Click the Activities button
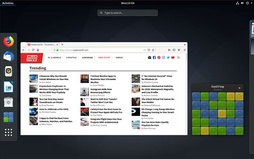The width and height of the screenshot is (254, 159). click(x=8, y=3)
